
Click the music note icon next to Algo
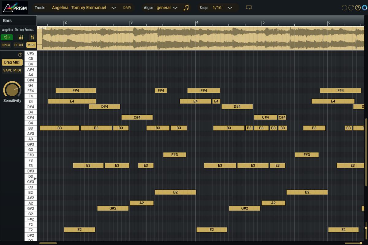186,7
